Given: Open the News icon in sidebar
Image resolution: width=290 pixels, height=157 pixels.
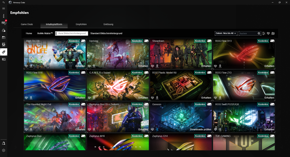Looking at the screenshot, I should (3, 59).
